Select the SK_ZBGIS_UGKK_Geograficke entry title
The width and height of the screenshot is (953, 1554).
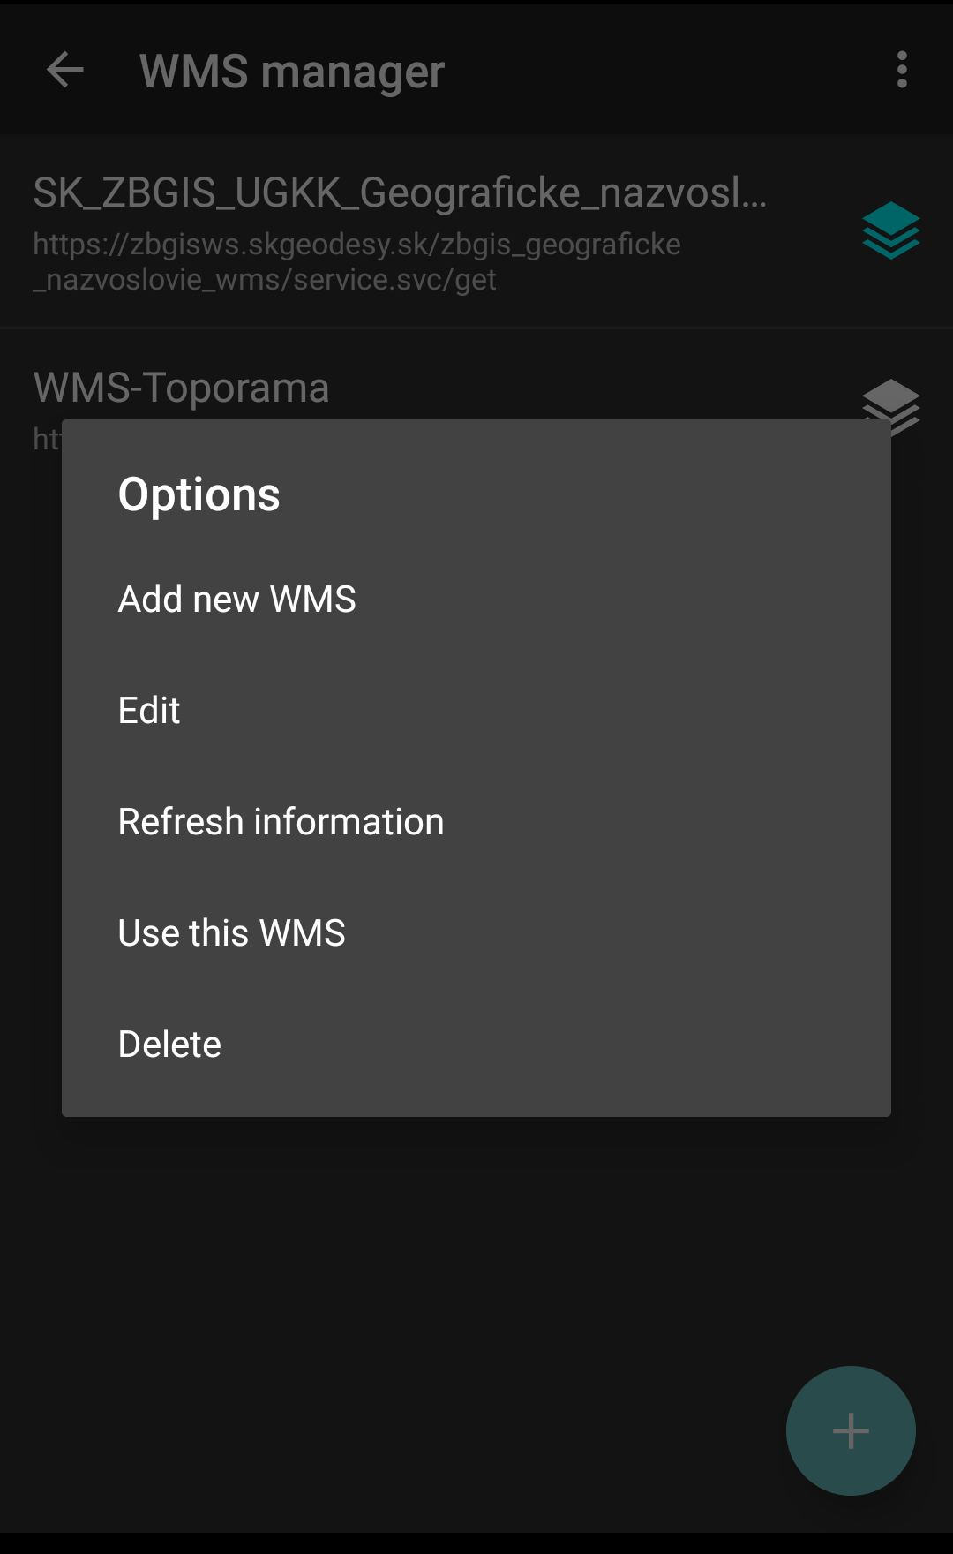pos(399,192)
